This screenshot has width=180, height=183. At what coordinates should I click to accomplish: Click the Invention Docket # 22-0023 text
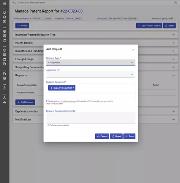[x=69, y=19]
